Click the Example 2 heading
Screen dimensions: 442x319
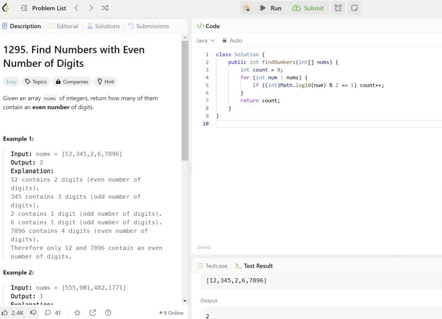coord(18,273)
